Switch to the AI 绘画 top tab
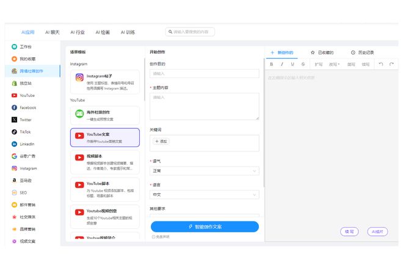Image resolution: width=403 pixels, height=269 pixels. [x=103, y=32]
